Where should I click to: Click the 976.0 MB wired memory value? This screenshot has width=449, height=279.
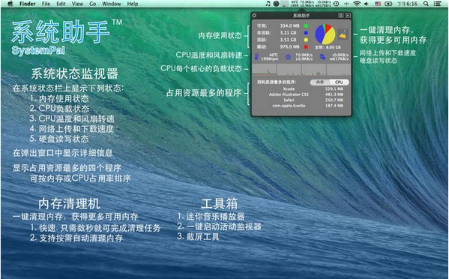coord(289,46)
